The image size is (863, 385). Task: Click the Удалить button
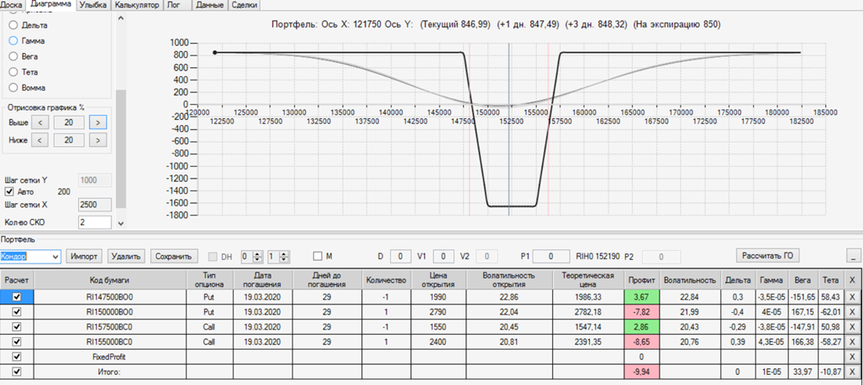(x=126, y=256)
